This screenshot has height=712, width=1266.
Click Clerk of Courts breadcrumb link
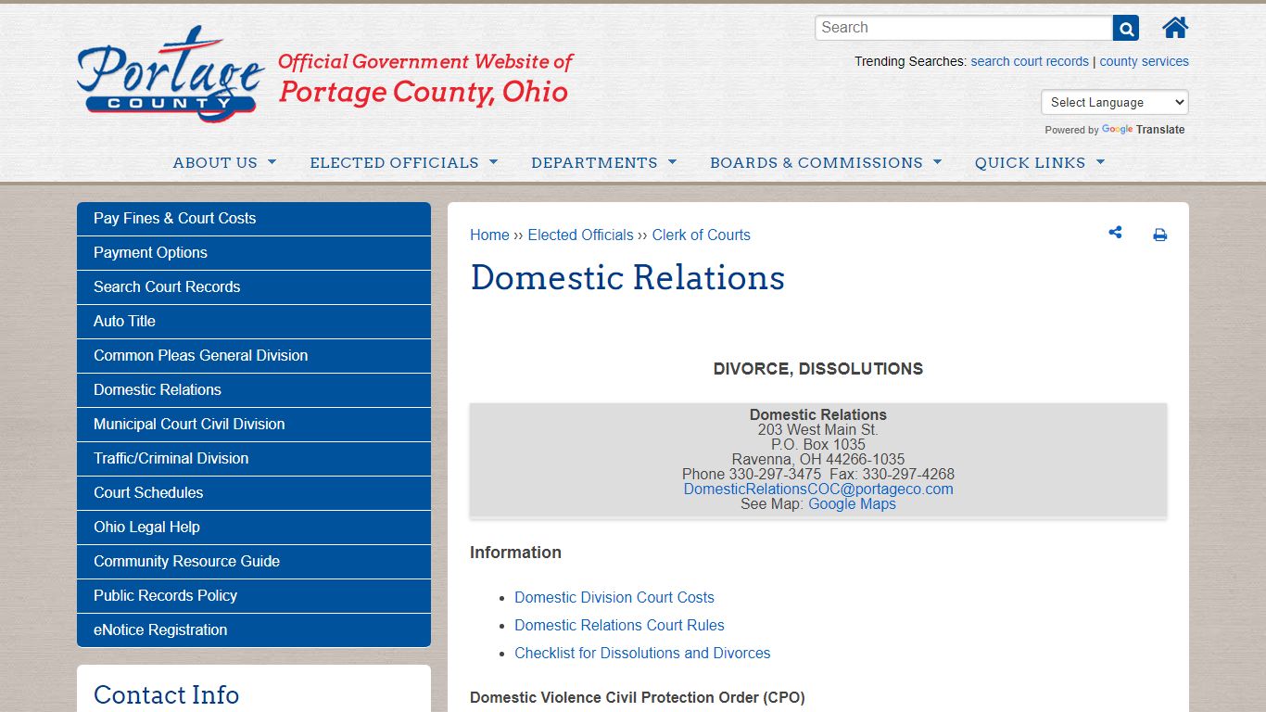[701, 235]
